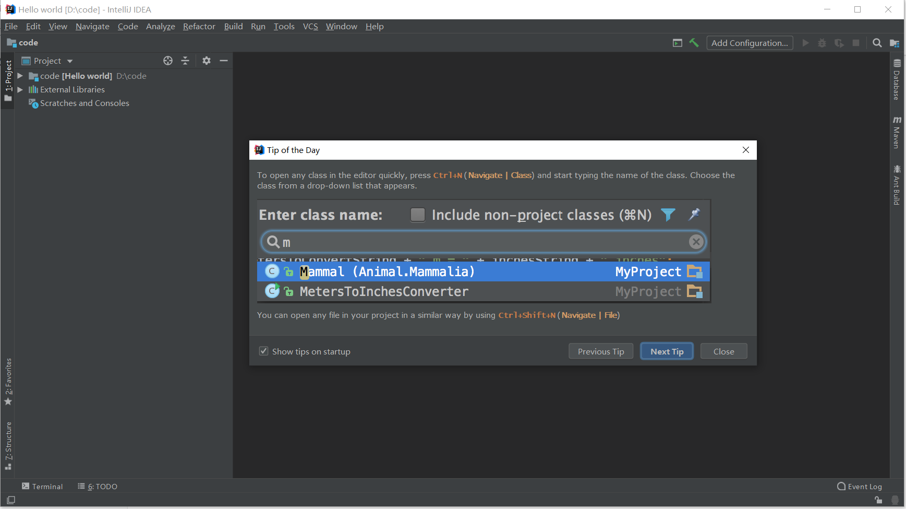Open the VCS menu

tap(310, 26)
